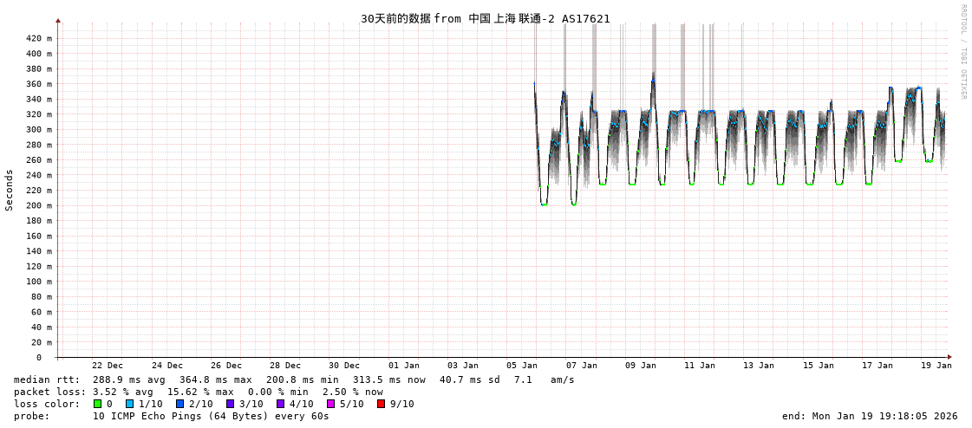The width and height of the screenshot is (972, 428).
Task: Click the RRDTOOL / TOBI OETIKER watermark
Action: pyautogui.click(x=963, y=52)
